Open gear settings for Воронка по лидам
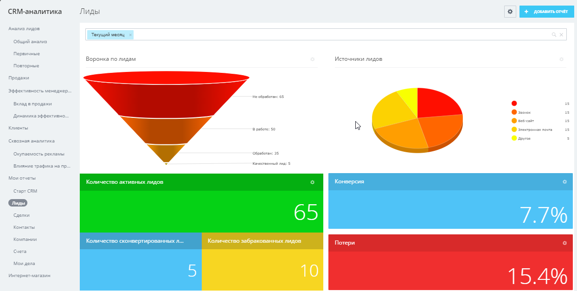Image resolution: width=577 pixels, height=291 pixels. [x=312, y=59]
